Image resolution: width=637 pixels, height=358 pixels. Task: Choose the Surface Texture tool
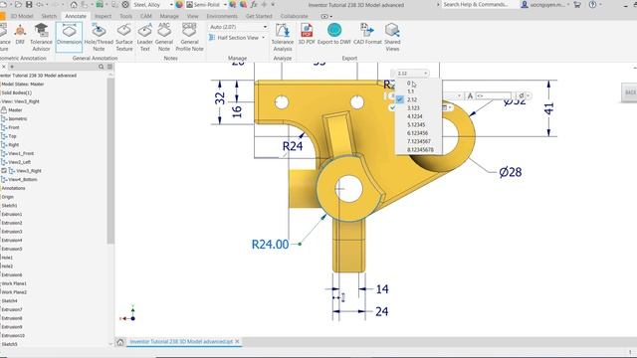pyautogui.click(x=124, y=37)
